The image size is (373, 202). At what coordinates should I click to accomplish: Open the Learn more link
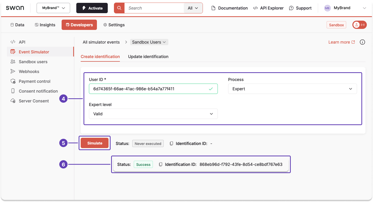point(339,42)
